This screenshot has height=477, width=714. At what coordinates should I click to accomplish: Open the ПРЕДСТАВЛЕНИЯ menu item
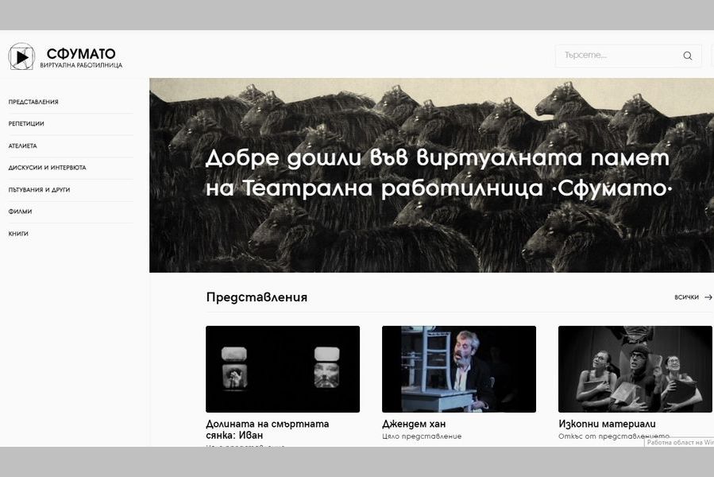(33, 102)
